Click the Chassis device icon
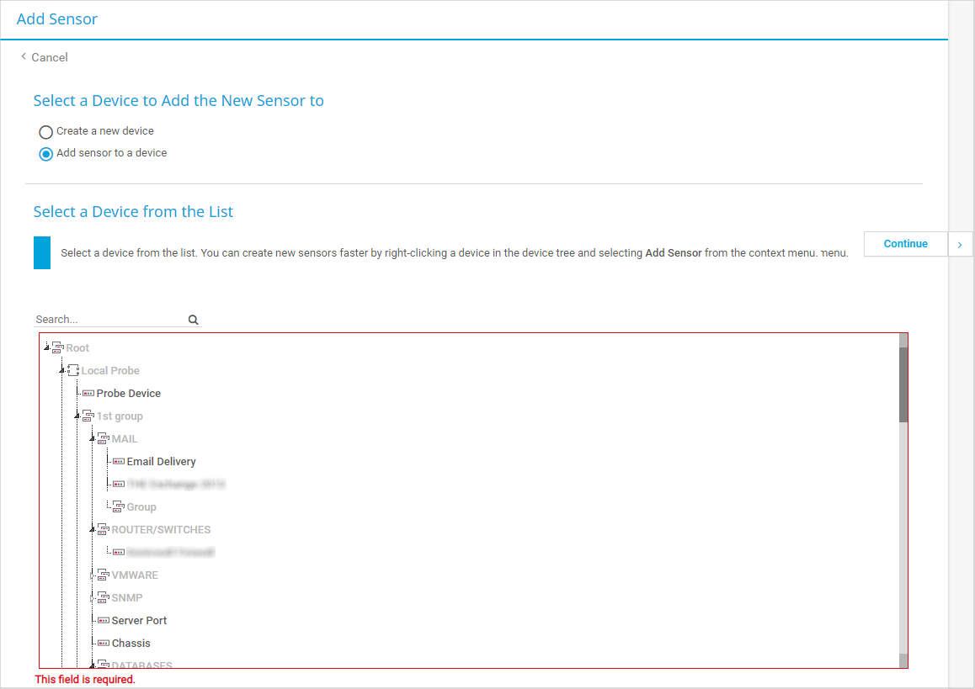The image size is (975, 689). pos(104,644)
